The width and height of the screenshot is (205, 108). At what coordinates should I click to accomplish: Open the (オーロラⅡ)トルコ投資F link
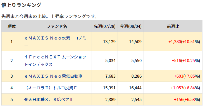(51, 88)
